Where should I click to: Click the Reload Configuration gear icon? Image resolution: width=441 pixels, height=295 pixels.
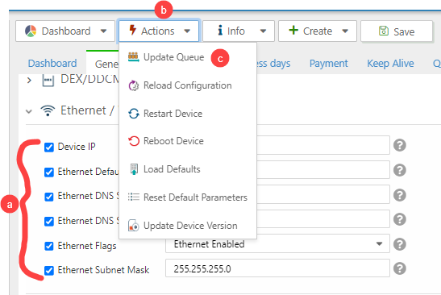[134, 85]
